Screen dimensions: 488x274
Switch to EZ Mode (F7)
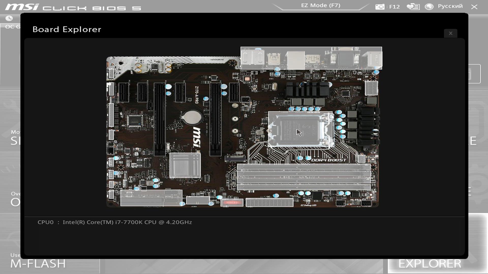321,6
